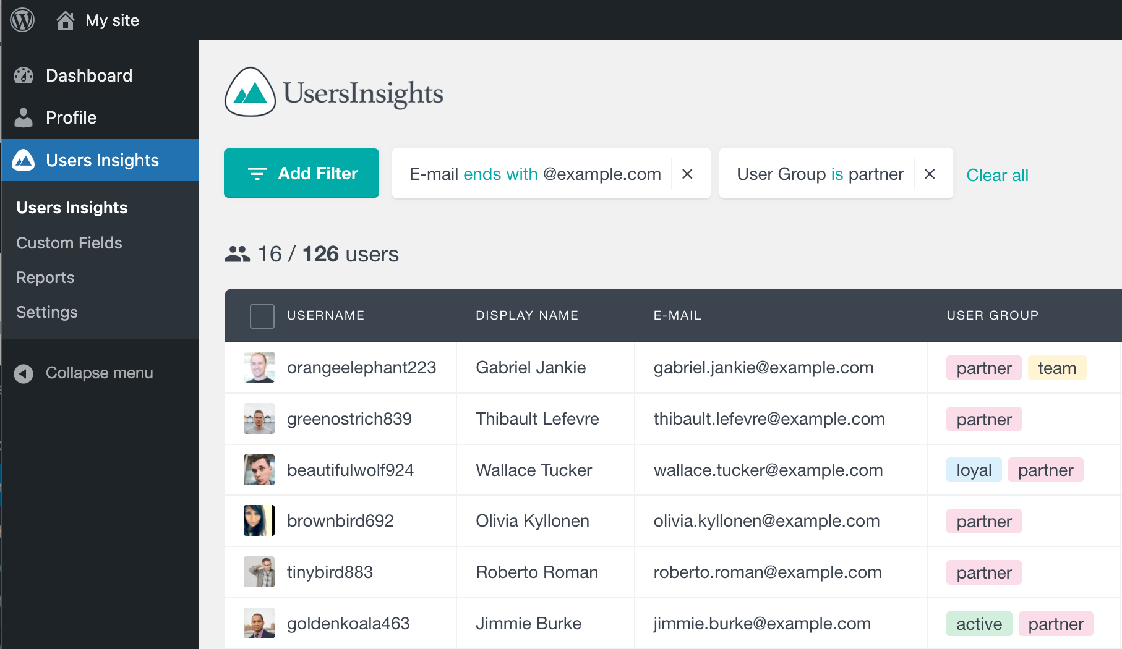
Task: Click display name Gabriel Jankie
Action: (x=531, y=368)
